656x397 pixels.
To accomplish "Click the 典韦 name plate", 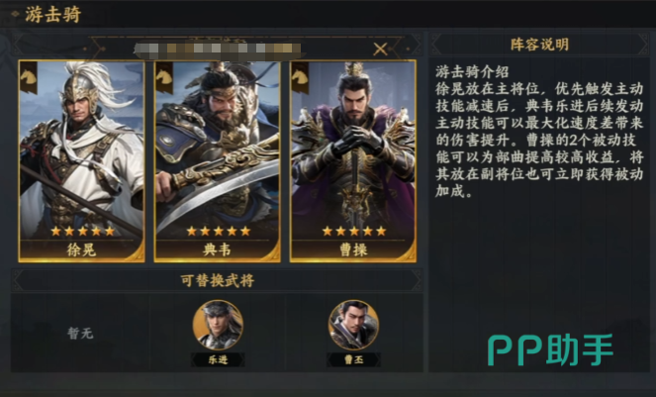I will [x=217, y=250].
